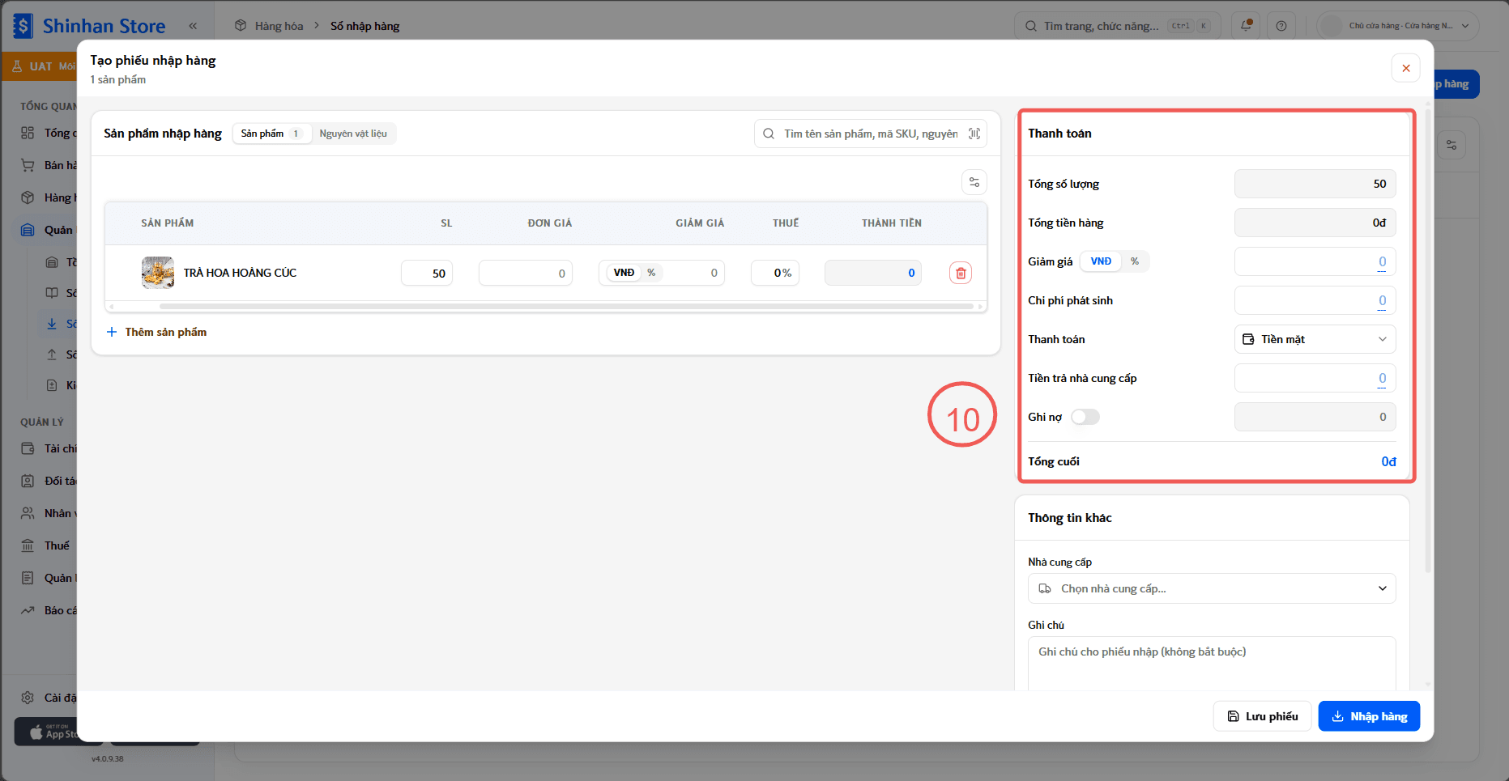This screenshot has height=781, width=1509.
Task: Click the Giảm giá amount field in Thanh toán
Action: click(1315, 261)
